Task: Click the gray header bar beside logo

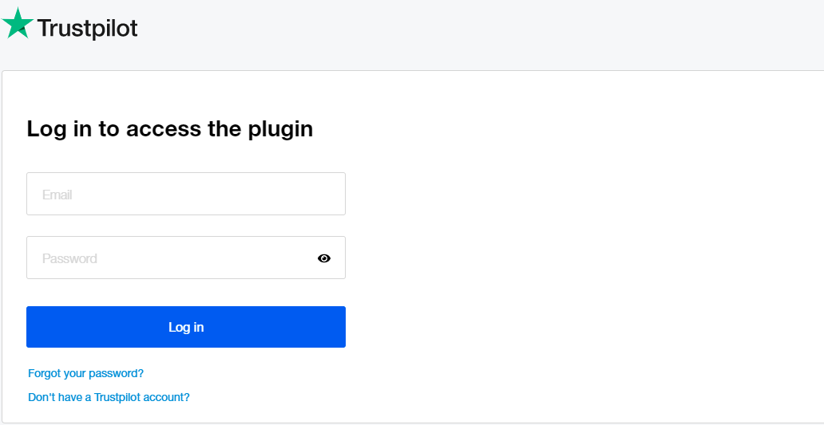Action: [x=479, y=32]
